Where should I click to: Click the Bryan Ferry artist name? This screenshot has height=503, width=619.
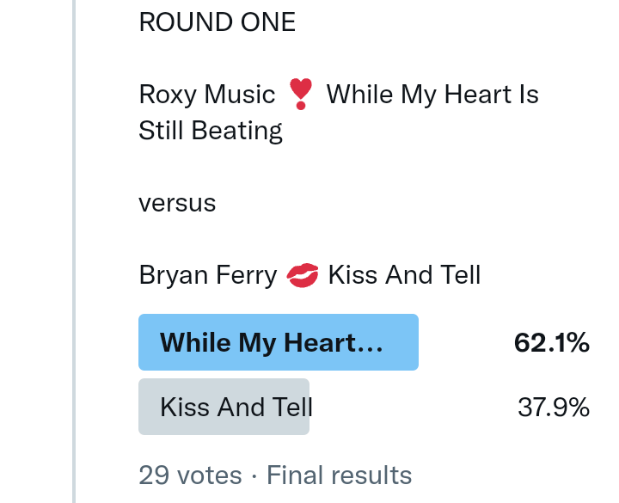coord(207,276)
